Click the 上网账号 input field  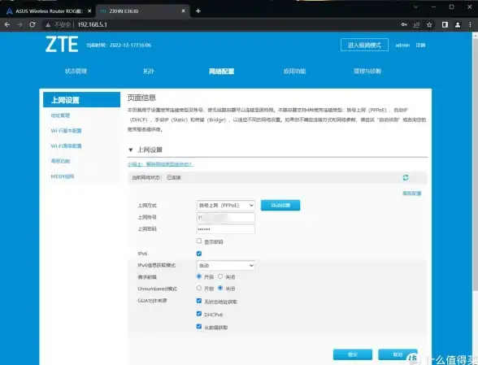pyautogui.click(x=226, y=217)
